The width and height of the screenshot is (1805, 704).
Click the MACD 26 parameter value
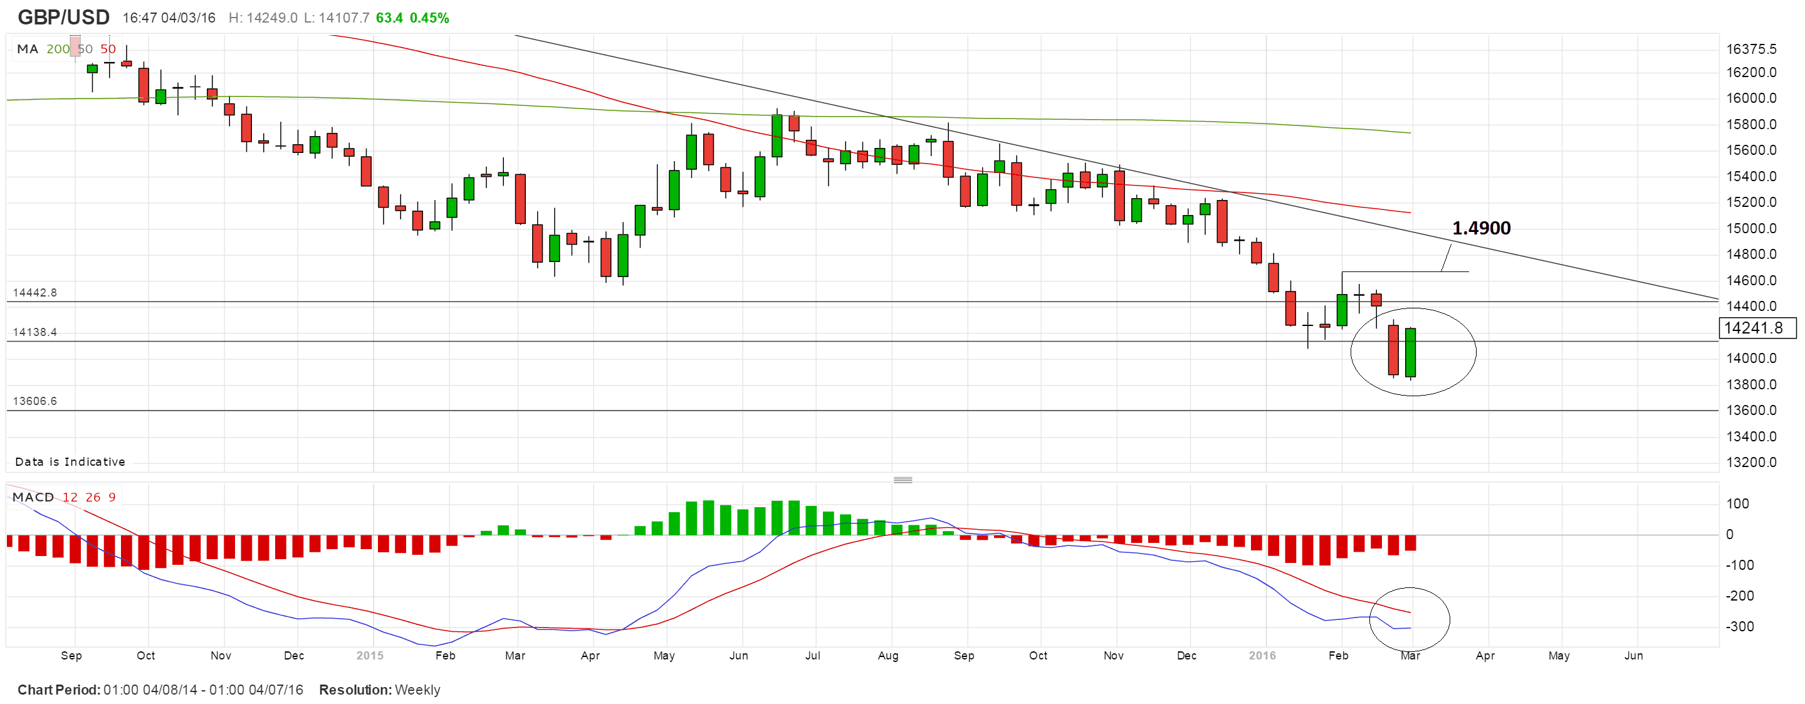tap(93, 497)
